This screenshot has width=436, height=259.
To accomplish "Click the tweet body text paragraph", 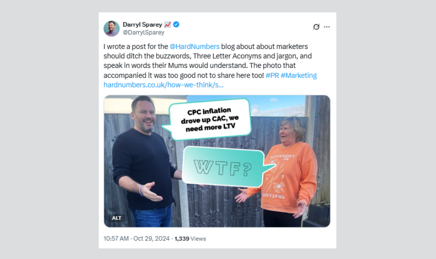I will point(210,66).
